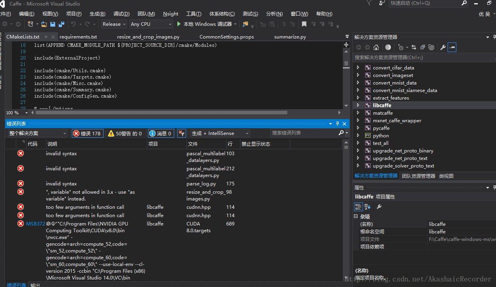This screenshot has width=496, height=287.
Task: Switch to Team Explorer panel tab
Action: 418,176
